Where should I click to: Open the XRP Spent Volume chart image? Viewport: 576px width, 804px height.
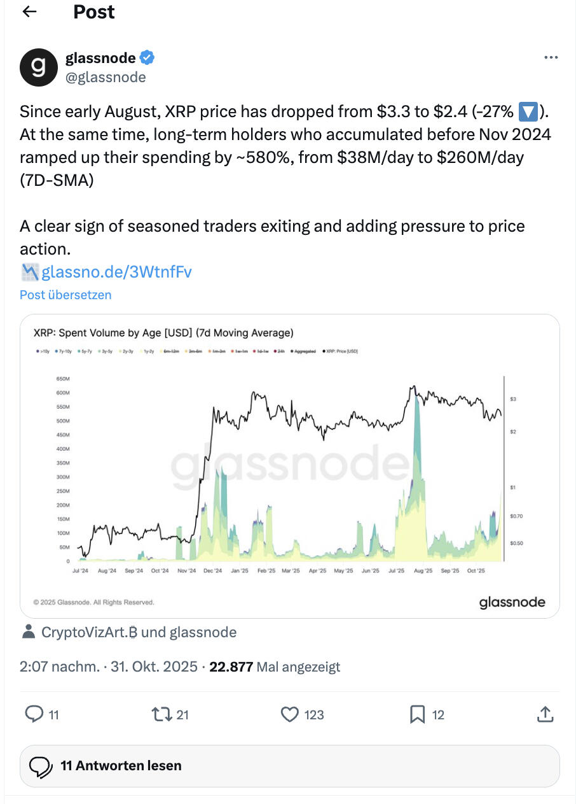tap(289, 466)
